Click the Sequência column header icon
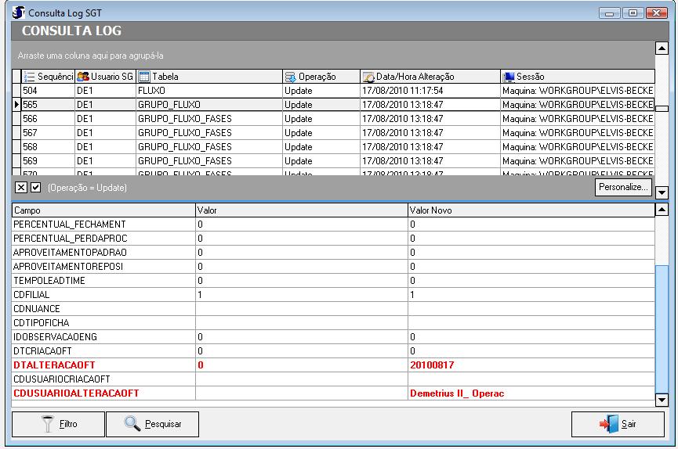 pyautogui.click(x=31, y=77)
